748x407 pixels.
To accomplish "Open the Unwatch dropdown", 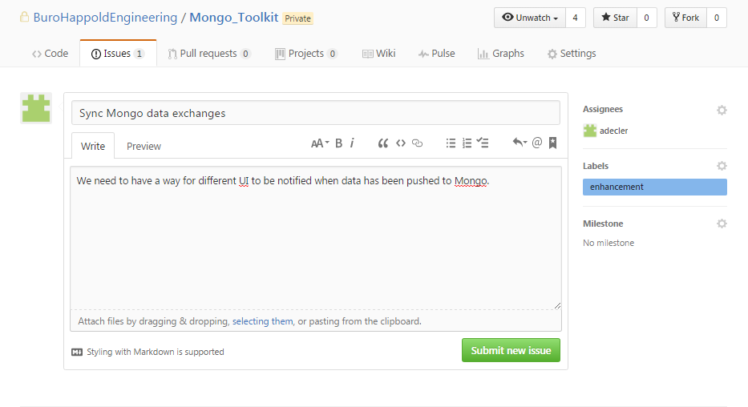I will click(x=529, y=18).
